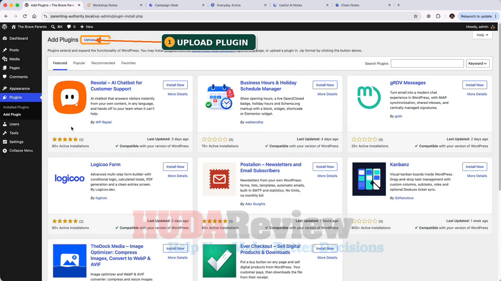Open the New content menu in admin bar

pos(87,27)
